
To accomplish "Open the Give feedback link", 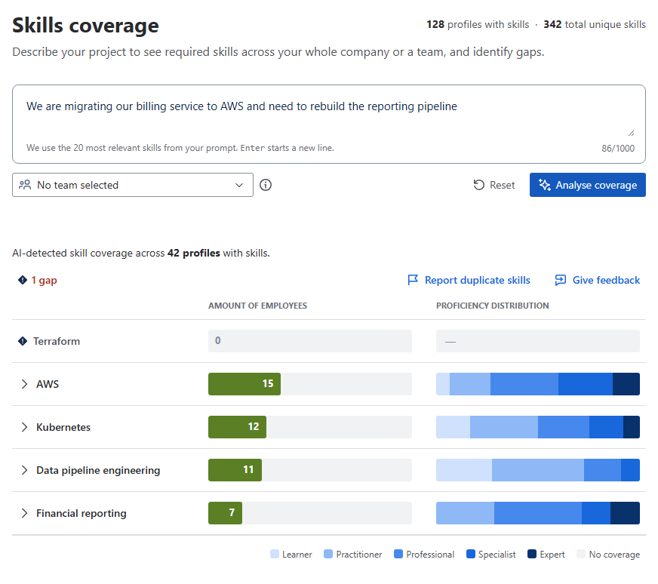I will coord(597,280).
